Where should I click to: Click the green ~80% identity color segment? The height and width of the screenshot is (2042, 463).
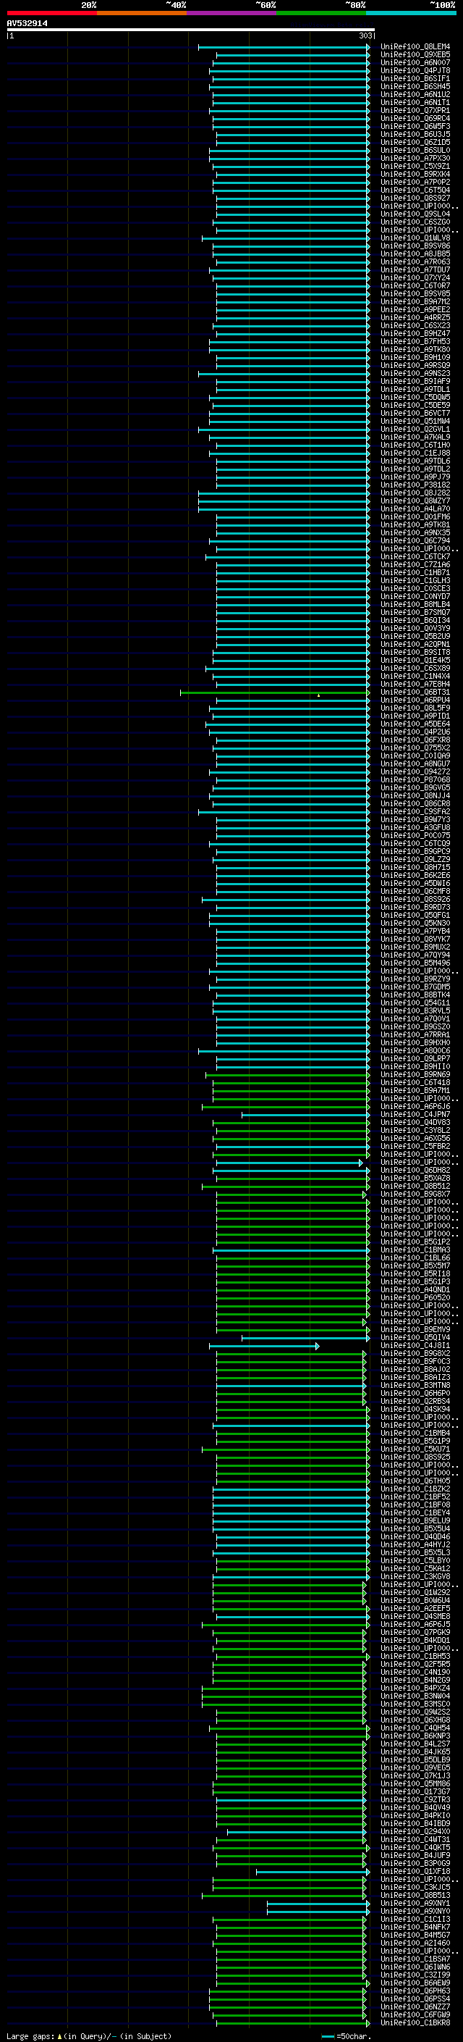[x=321, y=13]
